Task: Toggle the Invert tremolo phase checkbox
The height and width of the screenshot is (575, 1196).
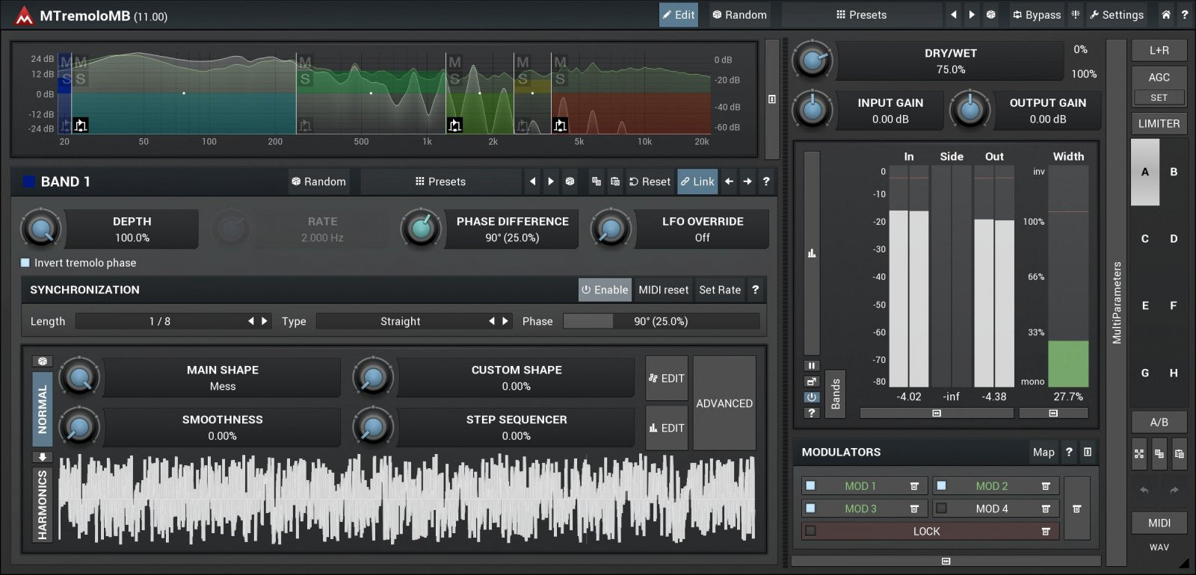Action: [x=25, y=263]
